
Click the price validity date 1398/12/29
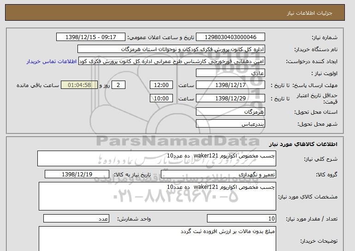click(x=230, y=99)
